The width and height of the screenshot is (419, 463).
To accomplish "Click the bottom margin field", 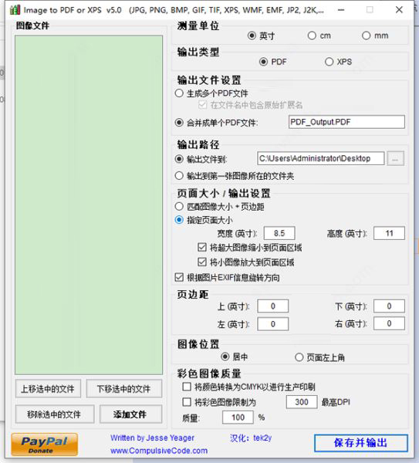I will click(x=389, y=306).
